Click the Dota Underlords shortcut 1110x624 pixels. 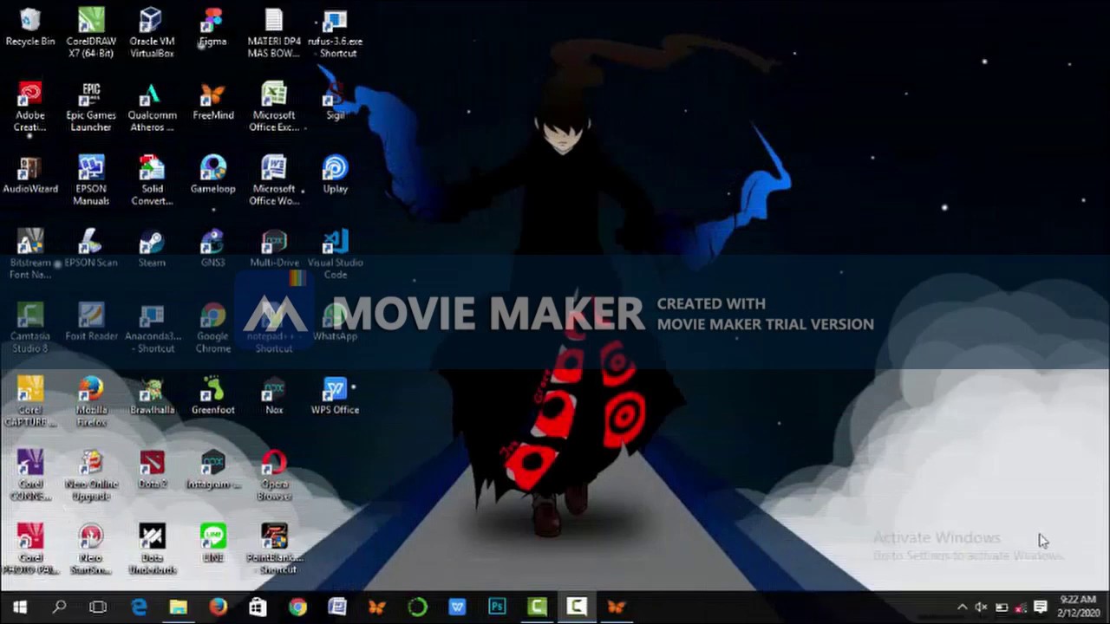(152, 549)
